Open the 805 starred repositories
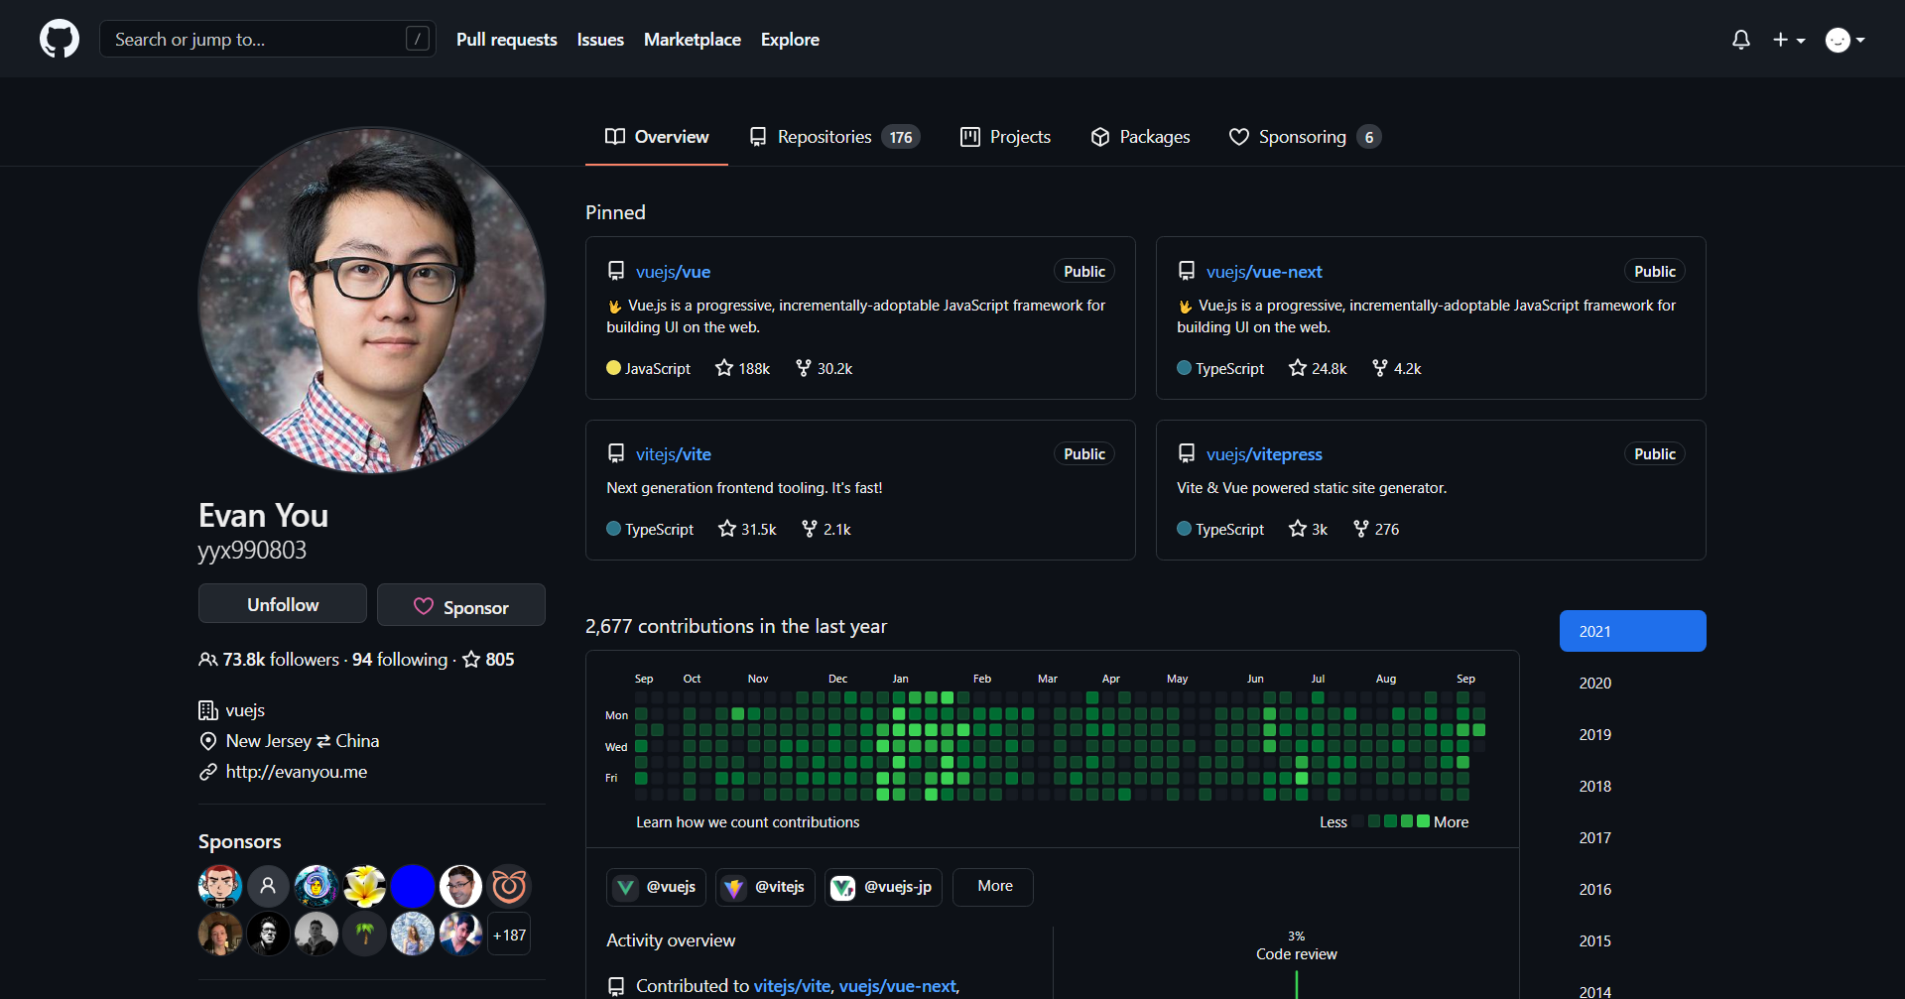 point(488,660)
